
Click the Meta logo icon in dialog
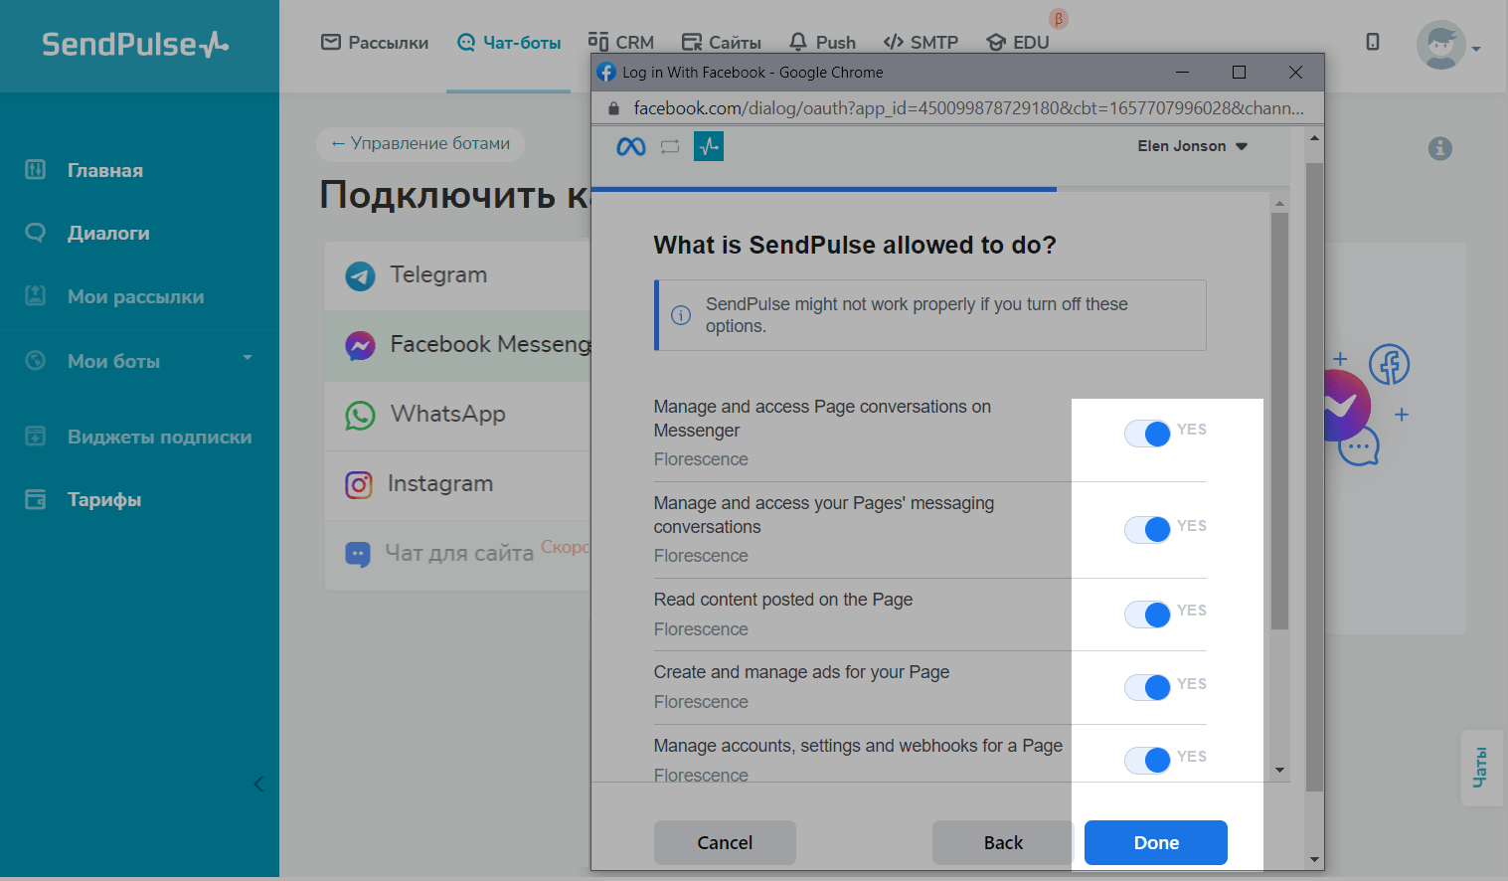coord(630,147)
